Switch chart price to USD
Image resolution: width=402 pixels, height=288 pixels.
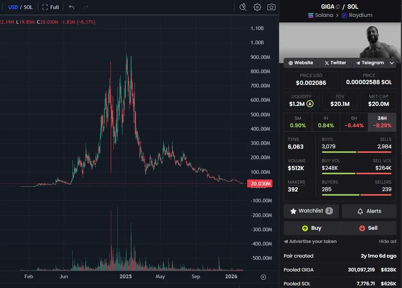pyautogui.click(x=13, y=7)
